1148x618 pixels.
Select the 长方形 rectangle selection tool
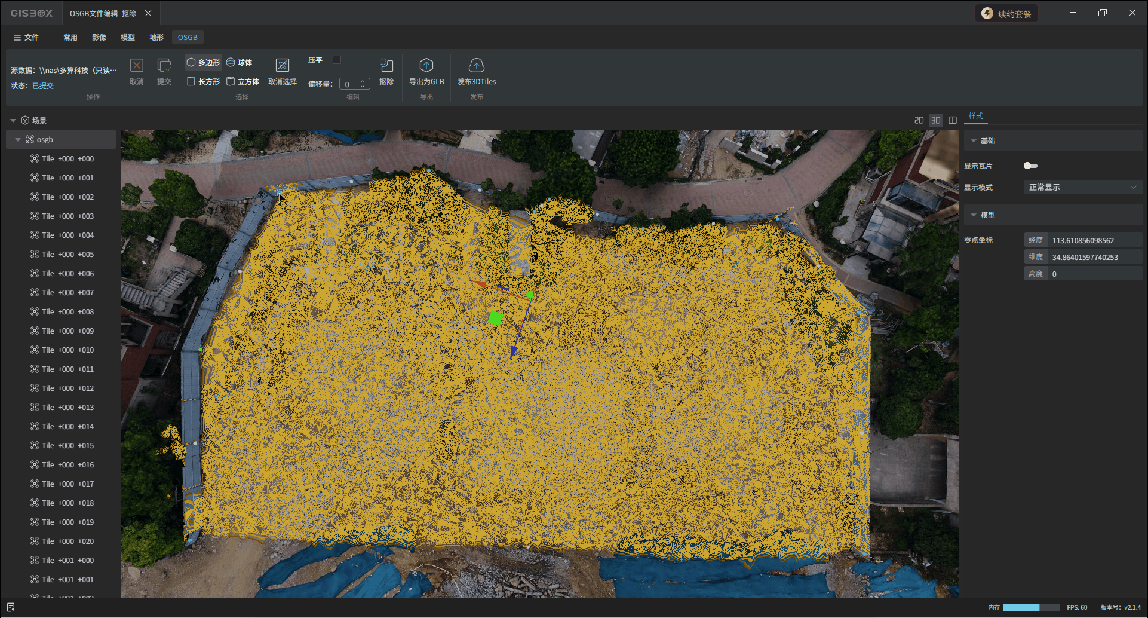click(203, 81)
